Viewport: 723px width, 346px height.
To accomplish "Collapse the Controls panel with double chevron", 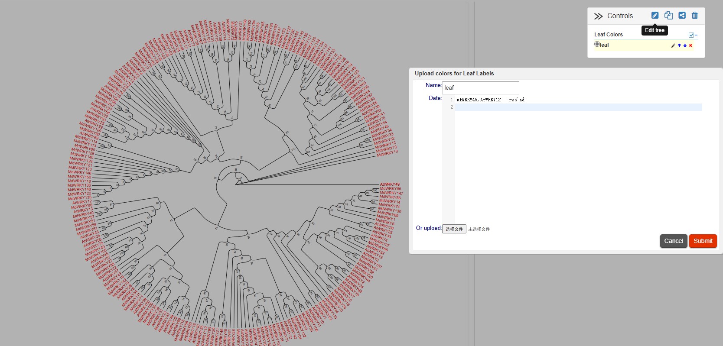I will coord(598,16).
